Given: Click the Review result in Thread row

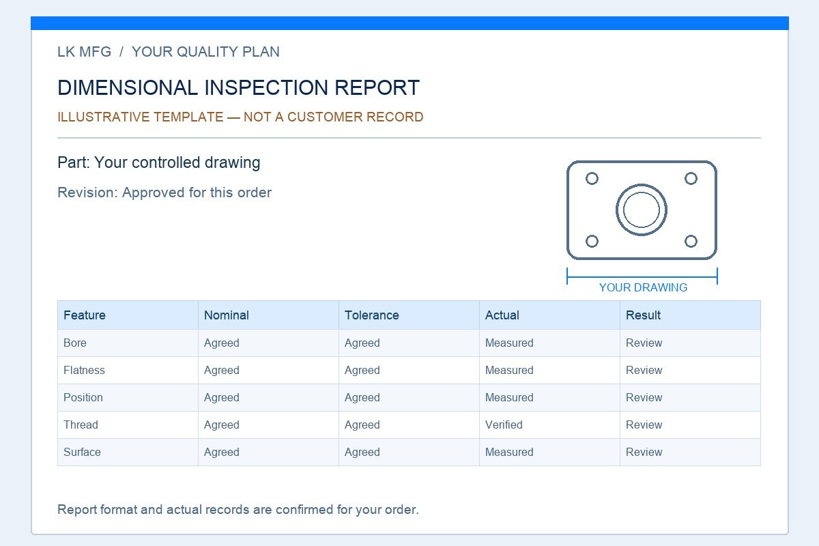Looking at the screenshot, I should [690, 425].
